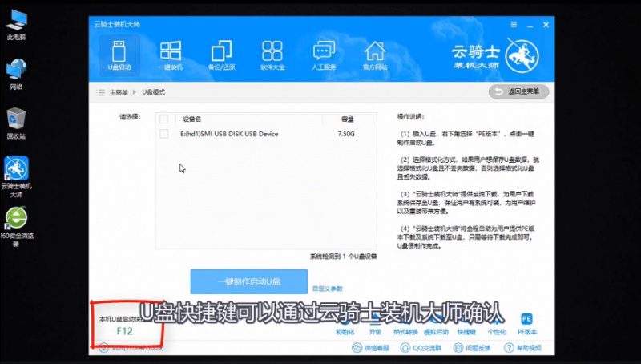Open 帮助视频 help video
Image resolution: width=641 pixels, height=364 pixels.
click(523, 348)
